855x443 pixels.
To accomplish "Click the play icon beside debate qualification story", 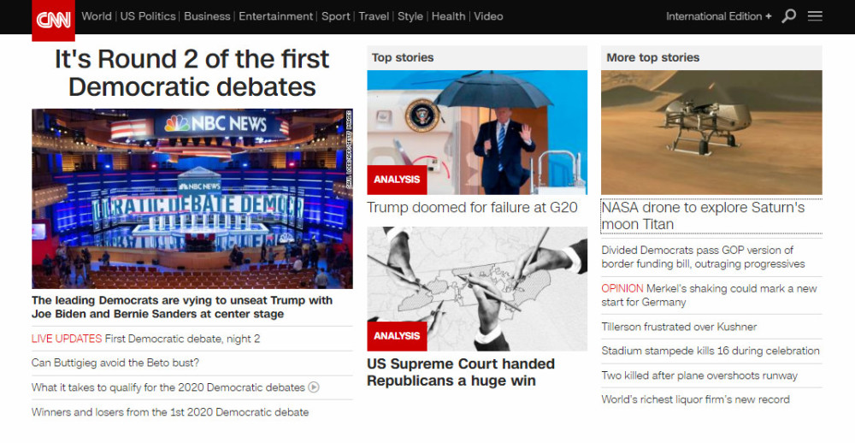I will tap(314, 387).
